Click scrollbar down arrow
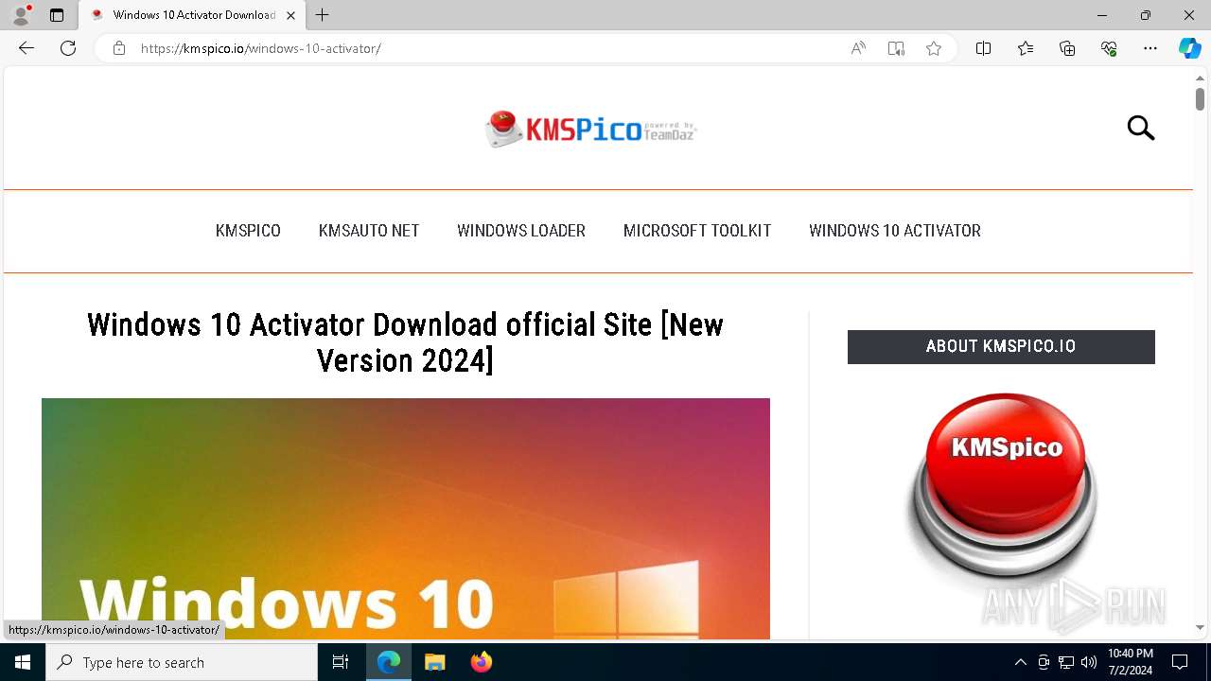 [x=1200, y=627]
